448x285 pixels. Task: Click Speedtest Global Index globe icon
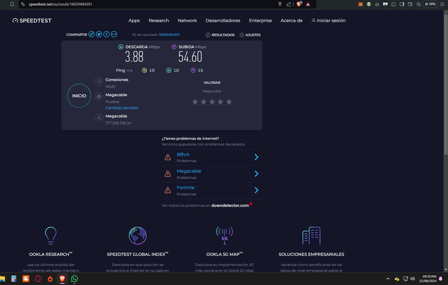137,235
